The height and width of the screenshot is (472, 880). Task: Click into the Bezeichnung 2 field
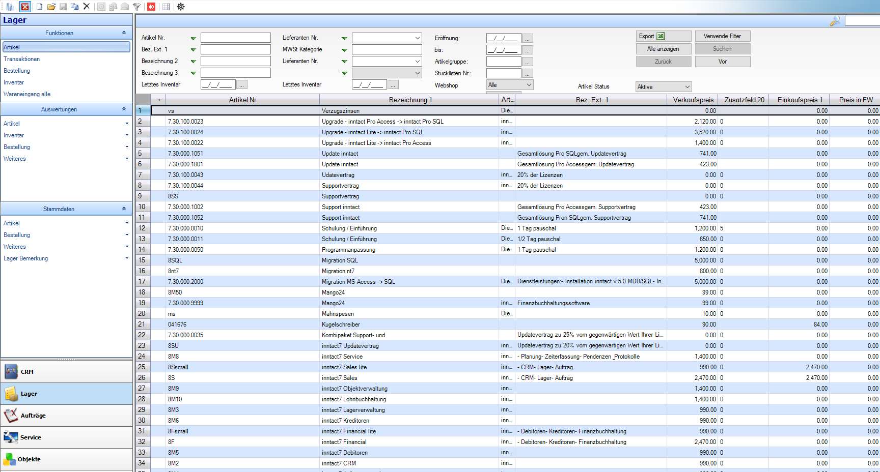tap(236, 61)
